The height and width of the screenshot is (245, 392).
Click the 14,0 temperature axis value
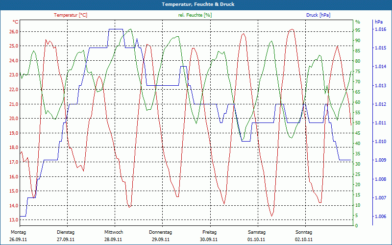coord(14,205)
